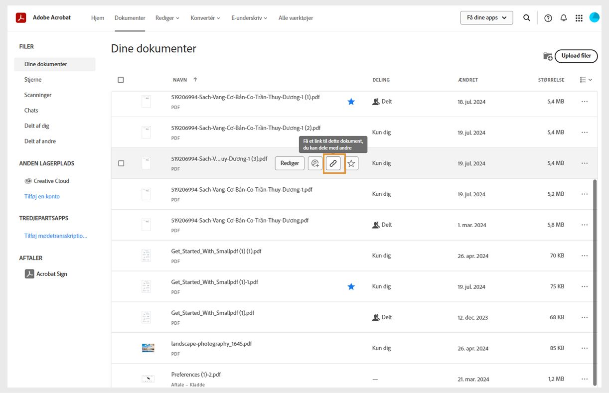Star the hovered (3).pdf document
The image size is (609, 393).
point(351,163)
